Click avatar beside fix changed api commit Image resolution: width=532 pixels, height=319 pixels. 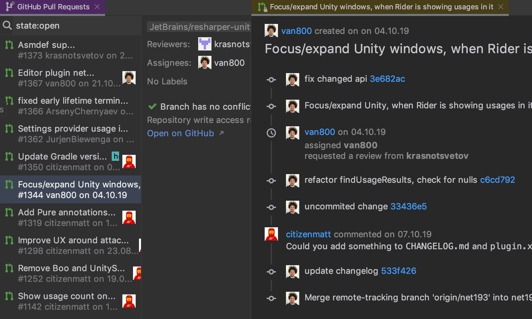point(292,80)
